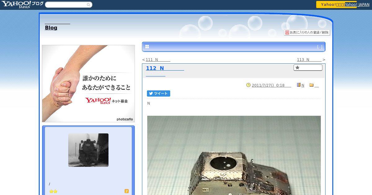This screenshot has width=372, height=195.
Task: Click the yellow folder category icon
Action: [x=312, y=85]
